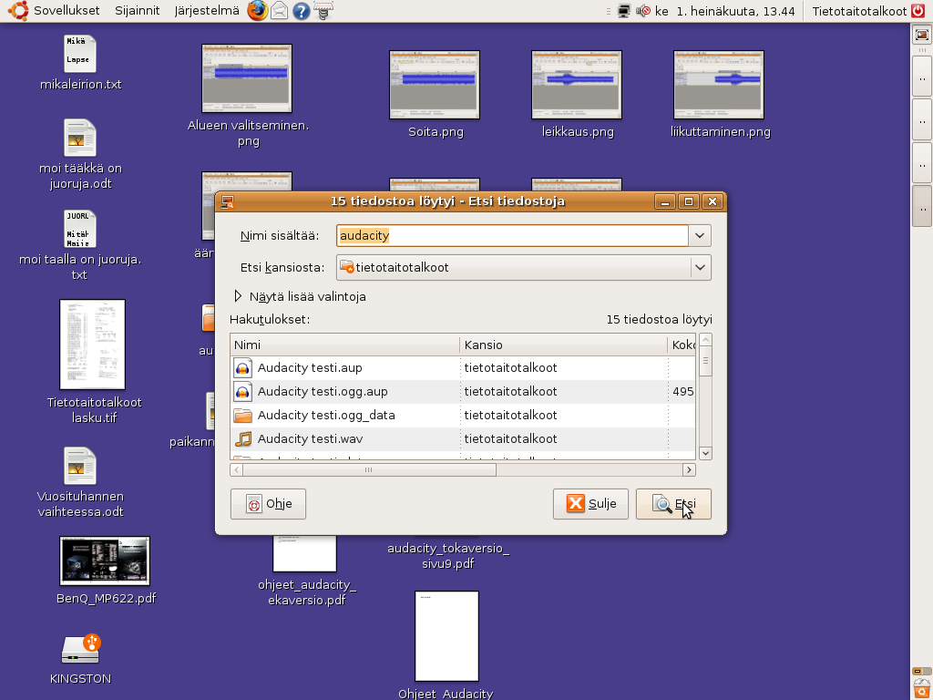Click the search window icon in title bar
This screenshot has height=700, width=933.
(228, 201)
